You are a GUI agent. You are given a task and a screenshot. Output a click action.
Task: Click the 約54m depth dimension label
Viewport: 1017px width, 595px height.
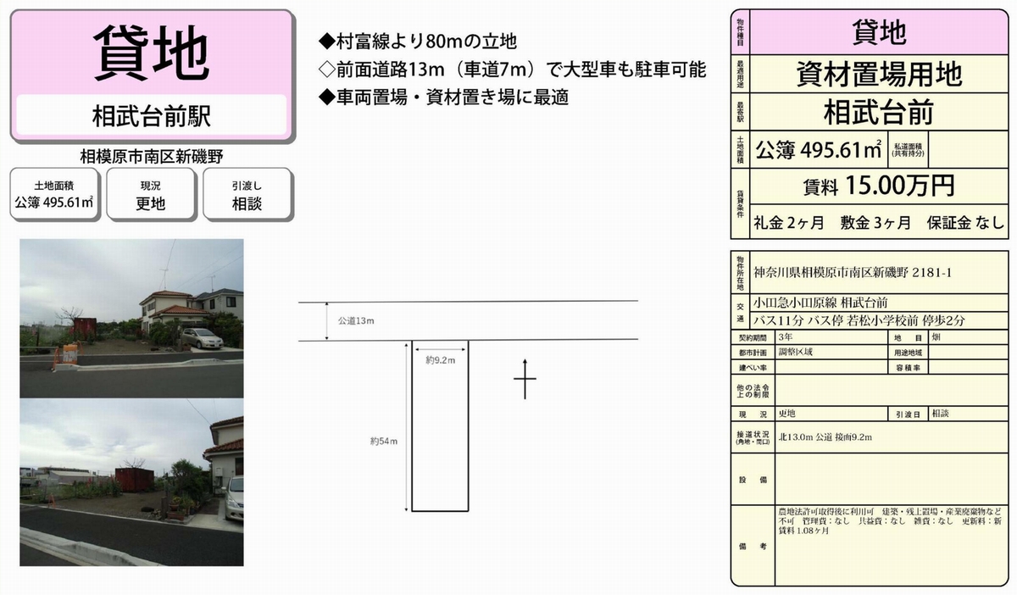384,441
